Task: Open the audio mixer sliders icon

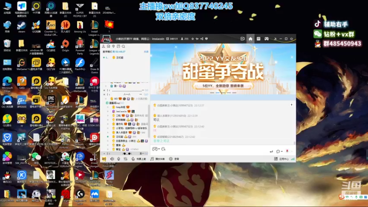Action: click(x=126, y=159)
